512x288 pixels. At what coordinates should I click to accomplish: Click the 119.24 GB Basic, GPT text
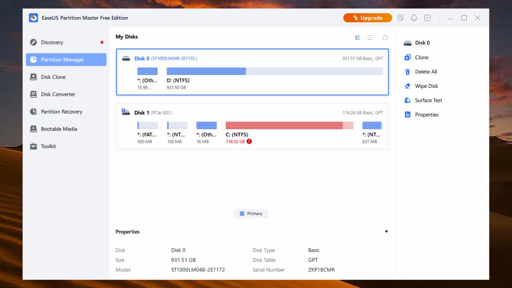[x=363, y=113]
